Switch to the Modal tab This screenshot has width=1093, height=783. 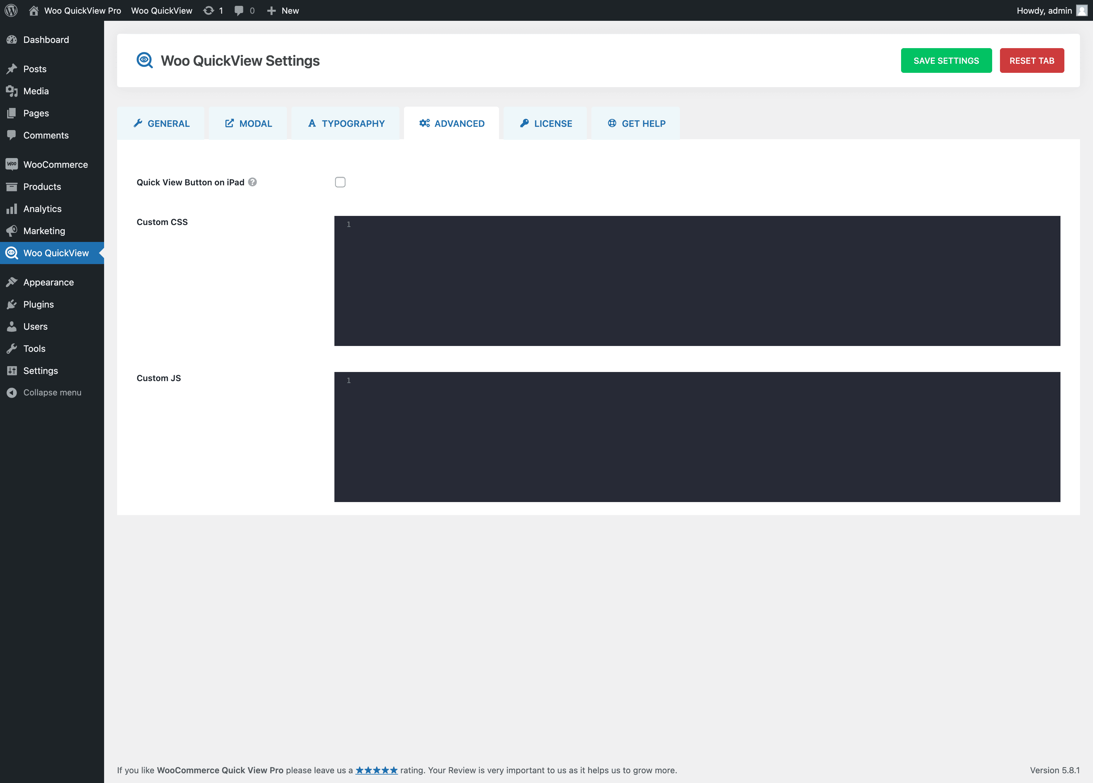(248, 123)
